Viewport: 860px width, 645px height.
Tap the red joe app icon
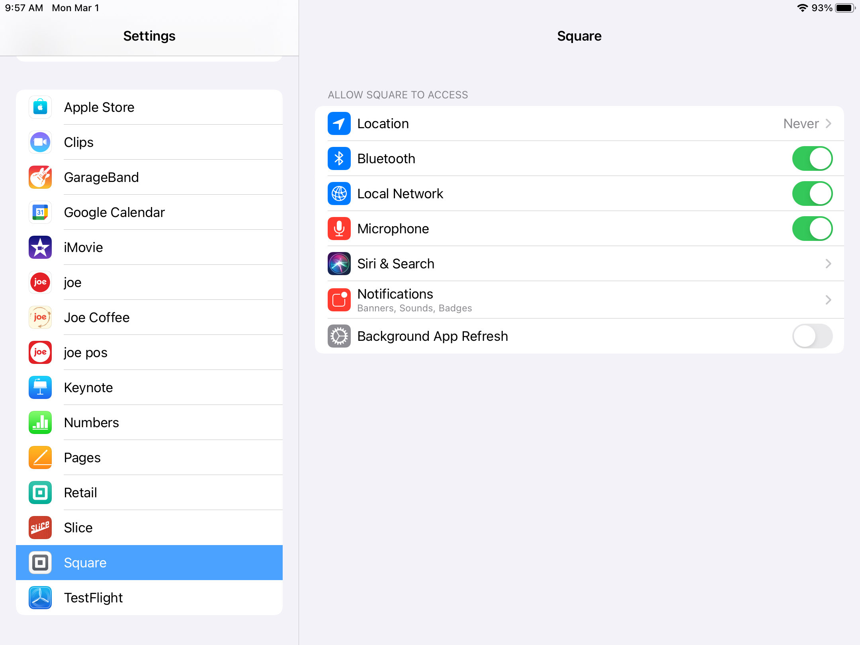[40, 282]
